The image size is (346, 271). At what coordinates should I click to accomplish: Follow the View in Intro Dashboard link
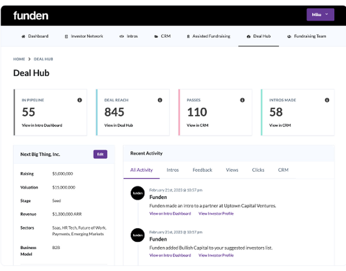[170, 214]
